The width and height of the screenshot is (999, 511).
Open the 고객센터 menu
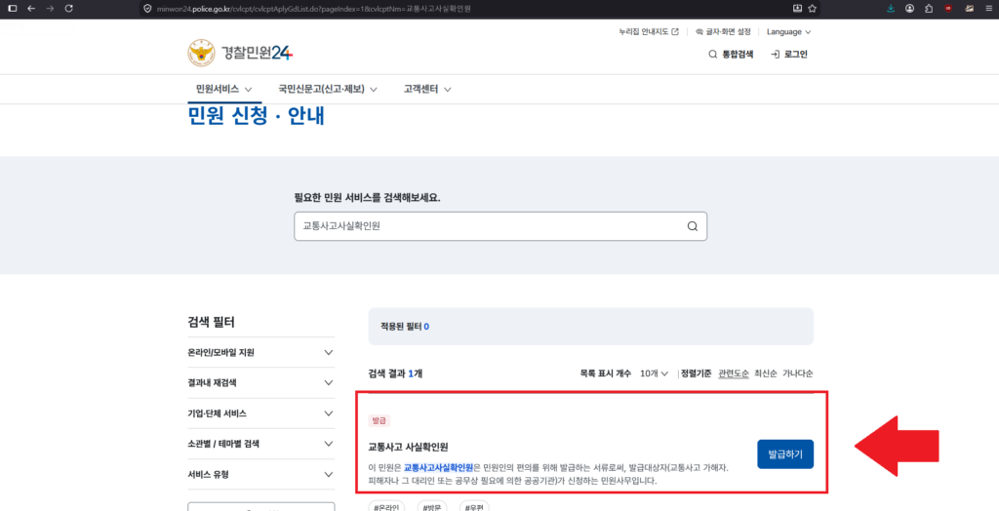coord(427,89)
